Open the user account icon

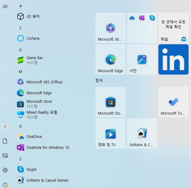[x=5, y=126]
